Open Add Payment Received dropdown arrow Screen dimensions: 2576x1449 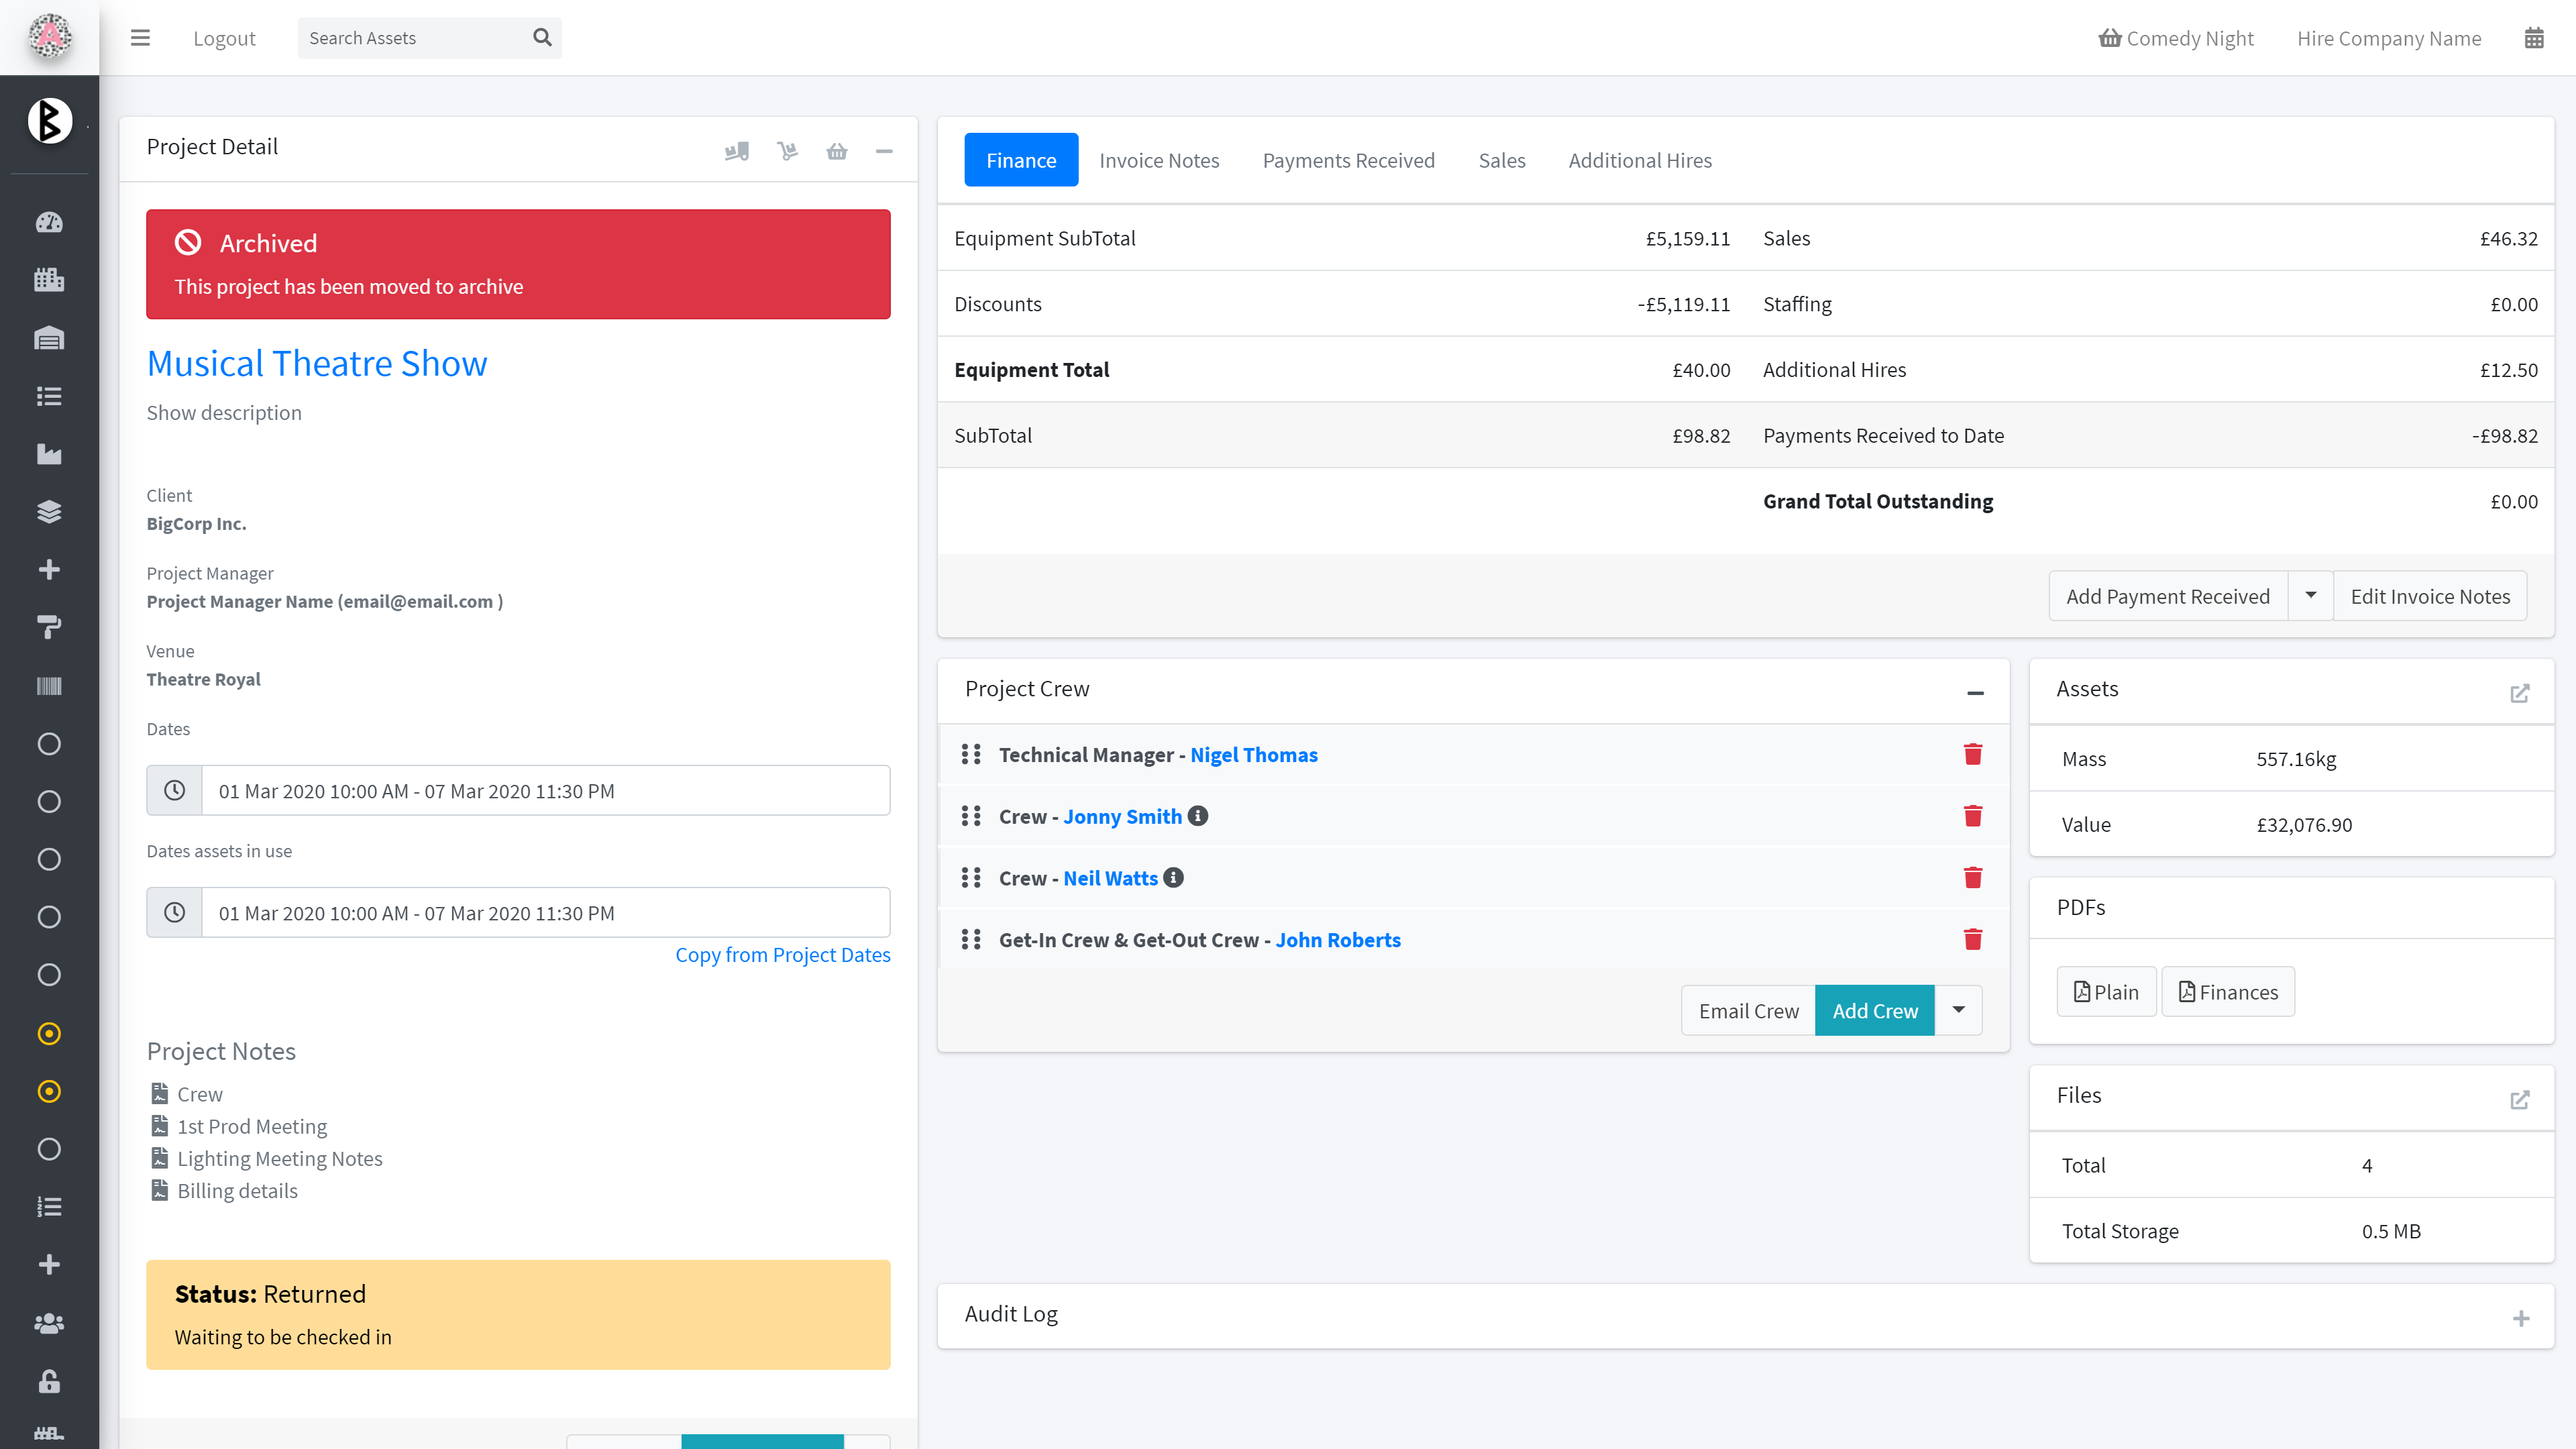(2310, 596)
